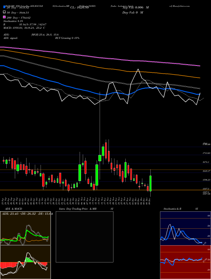The image size is (211, 279).
Task: Open the MACD histogram mini chart
Action: coord(25,262)
